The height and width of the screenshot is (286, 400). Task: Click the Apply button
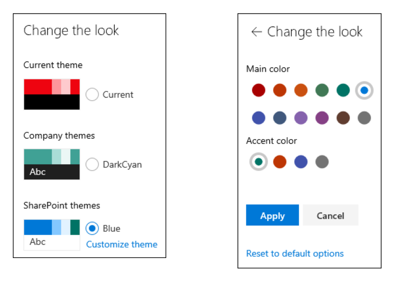coord(272,215)
